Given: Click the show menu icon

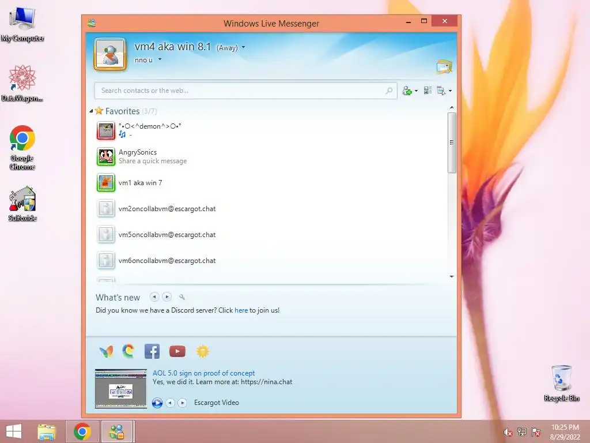Looking at the screenshot, I should 441,91.
